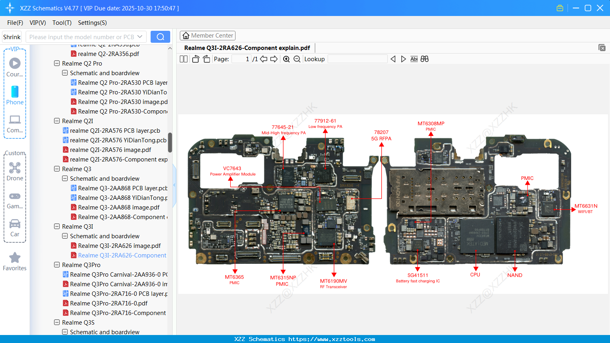Open realme Q2I-2RA576 image.pdf
The image size is (610, 343).
pyautogui.click(x=107, y=150)
